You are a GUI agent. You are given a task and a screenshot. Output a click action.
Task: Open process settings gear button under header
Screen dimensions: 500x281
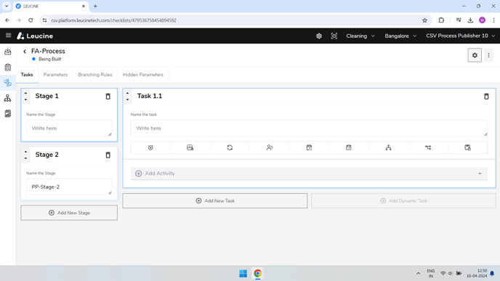pos(475,55)
